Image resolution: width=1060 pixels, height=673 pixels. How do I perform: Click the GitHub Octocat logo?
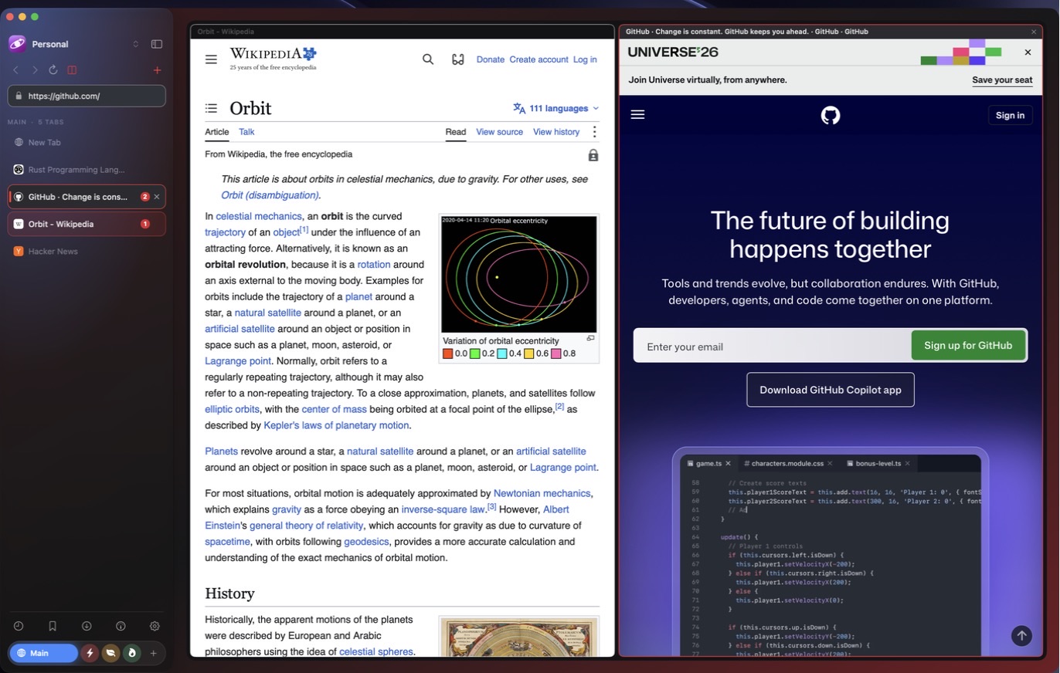point(831,115)
